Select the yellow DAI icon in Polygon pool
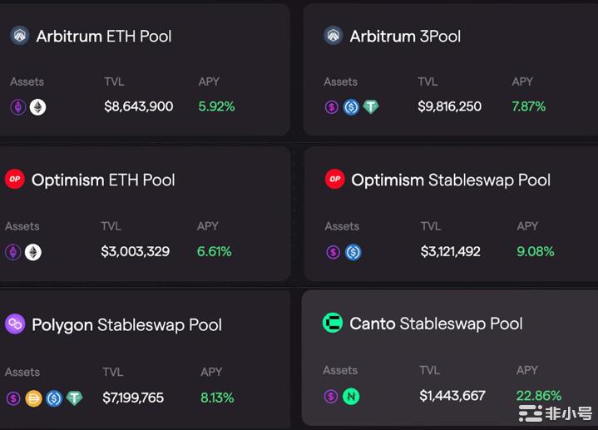The height and width of the screenshot is (430, 598). point(33,398)
